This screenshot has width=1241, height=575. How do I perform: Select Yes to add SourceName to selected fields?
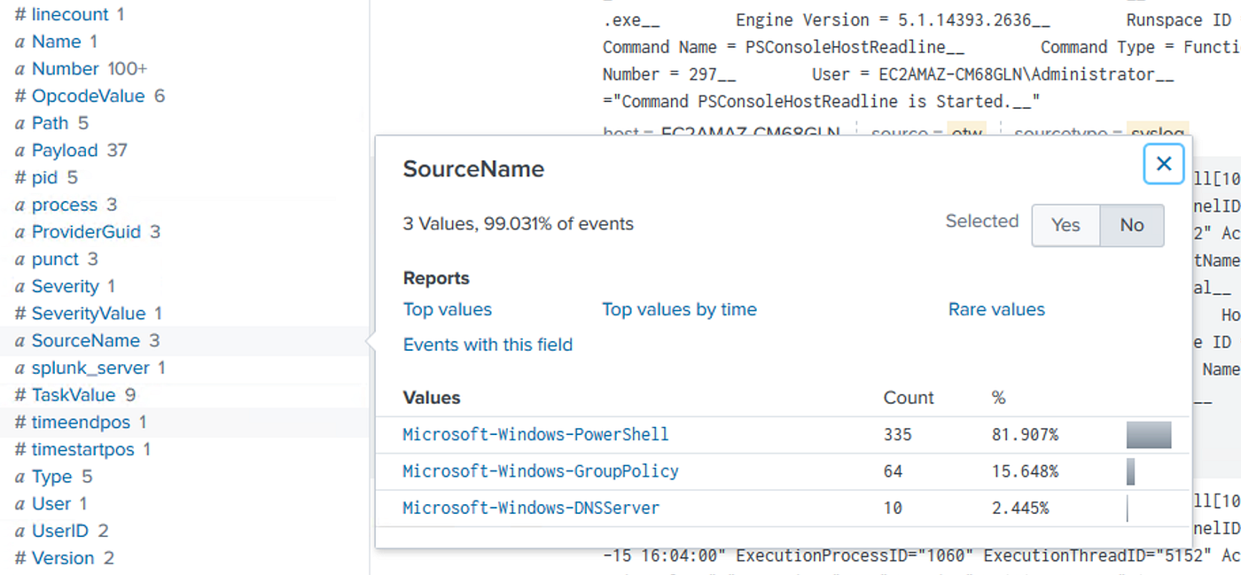(1065, 225)
